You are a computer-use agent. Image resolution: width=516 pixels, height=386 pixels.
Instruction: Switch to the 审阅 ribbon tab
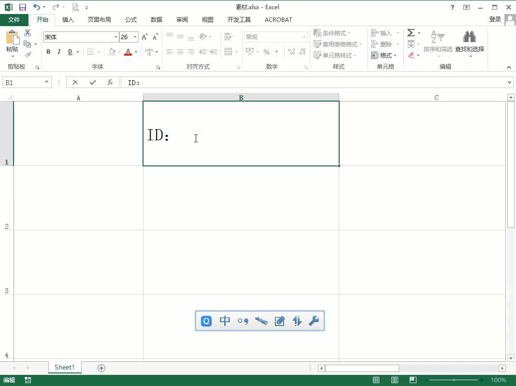click(182, 20)
